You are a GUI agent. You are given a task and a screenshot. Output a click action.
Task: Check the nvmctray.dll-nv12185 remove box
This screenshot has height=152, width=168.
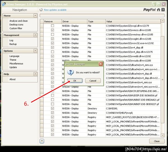(53, 34)
